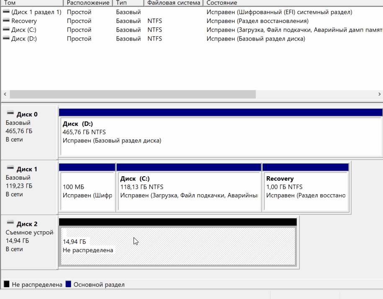The image size is (383, 299).
Task: Click the horizontal scrollbar thumb in volume list
Action: pos(132,94)
